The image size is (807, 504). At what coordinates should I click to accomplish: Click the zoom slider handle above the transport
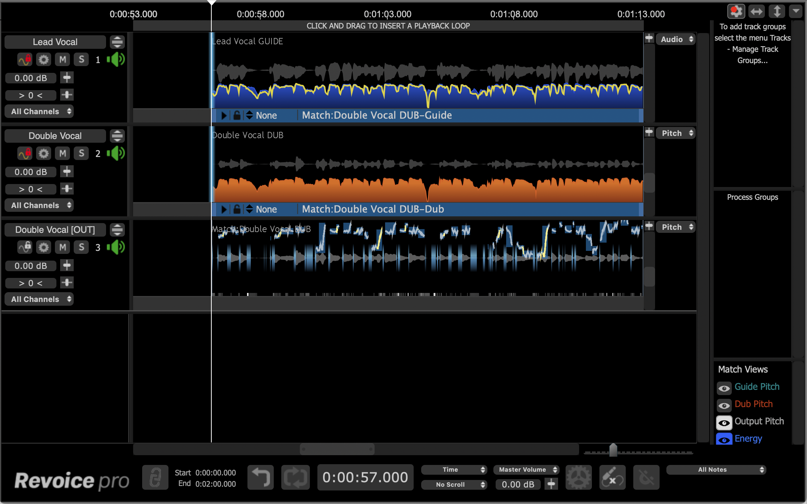tap(613, 450)
